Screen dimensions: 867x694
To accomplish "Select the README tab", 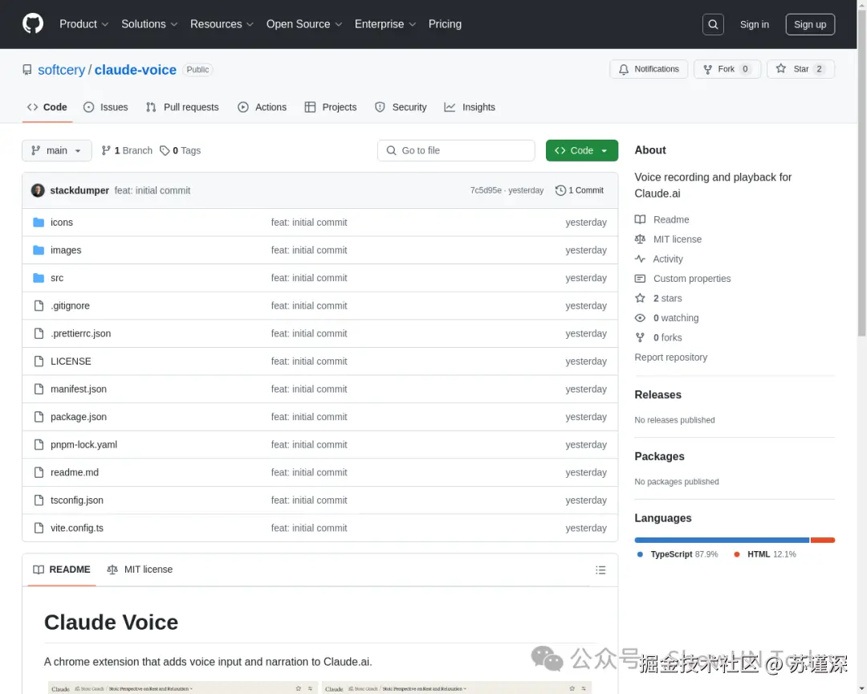I will [61, 569].
